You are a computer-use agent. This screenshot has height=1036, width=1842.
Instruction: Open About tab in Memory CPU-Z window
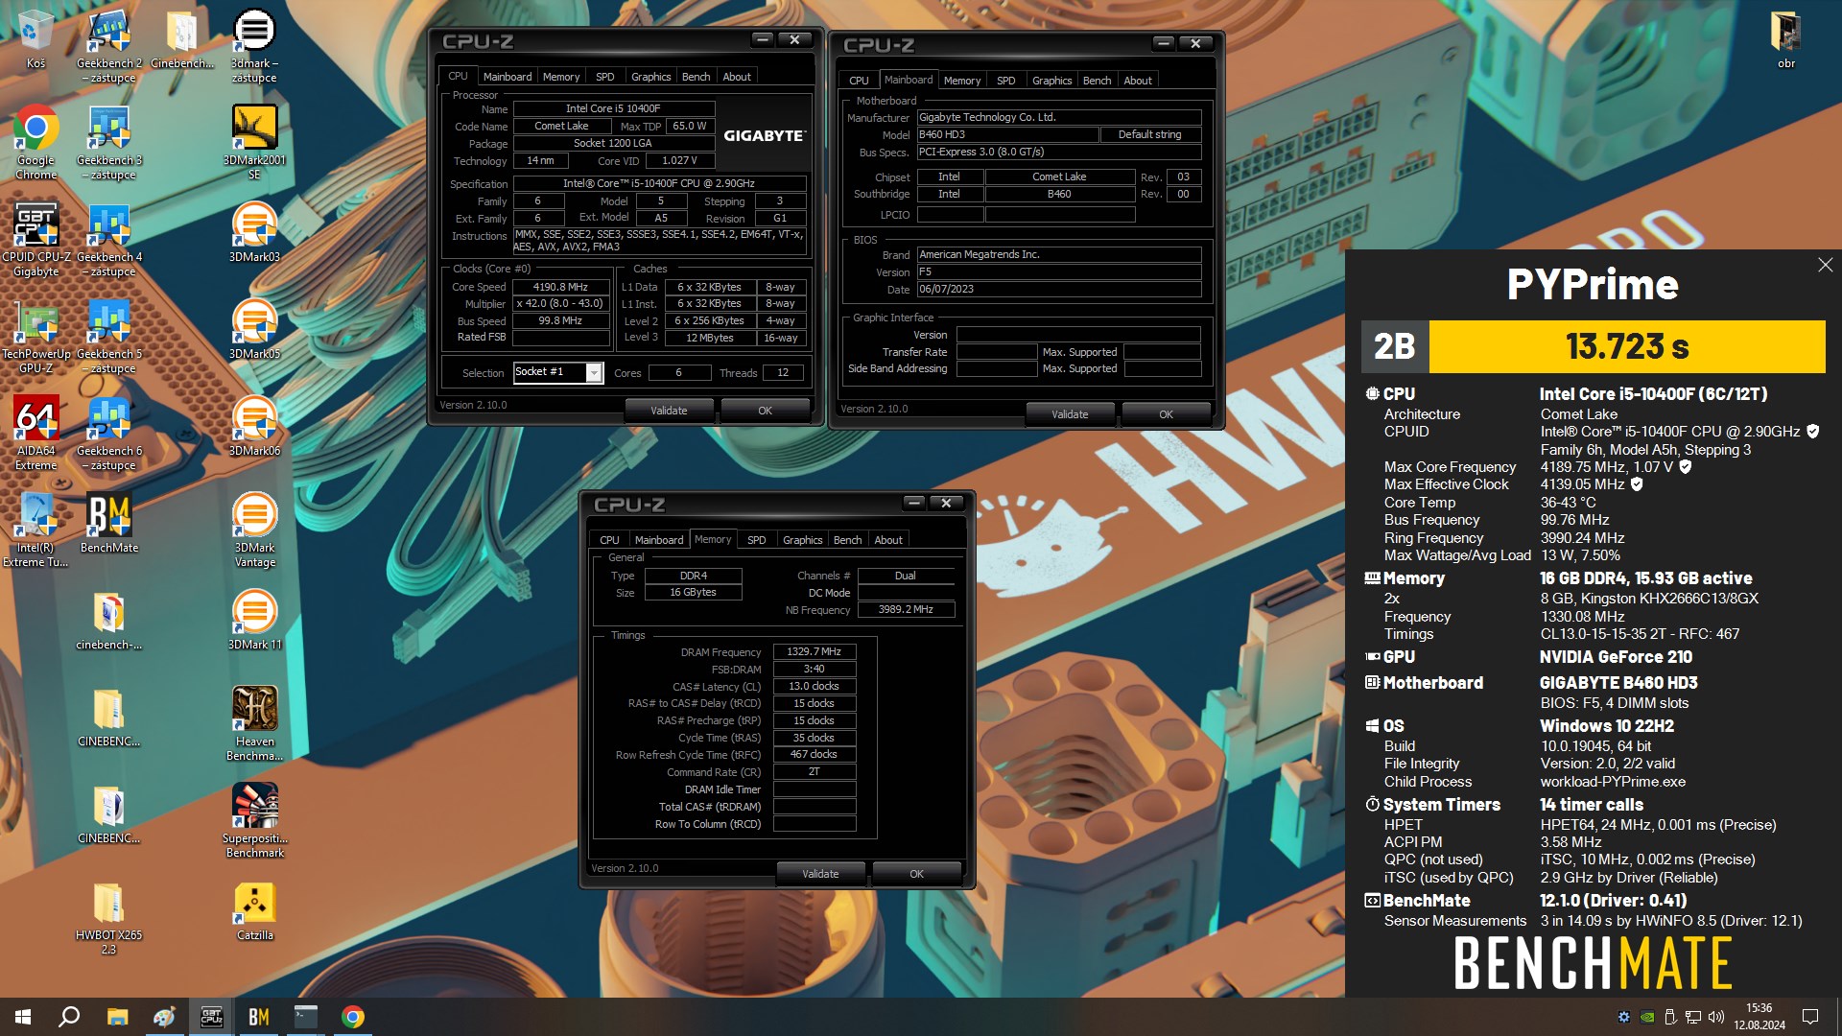tap(888, 540)
